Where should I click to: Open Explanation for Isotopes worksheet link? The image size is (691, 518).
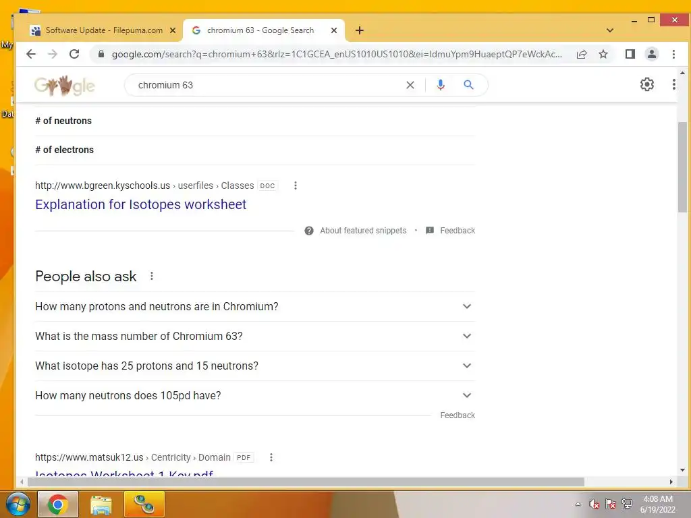(140, 205)
